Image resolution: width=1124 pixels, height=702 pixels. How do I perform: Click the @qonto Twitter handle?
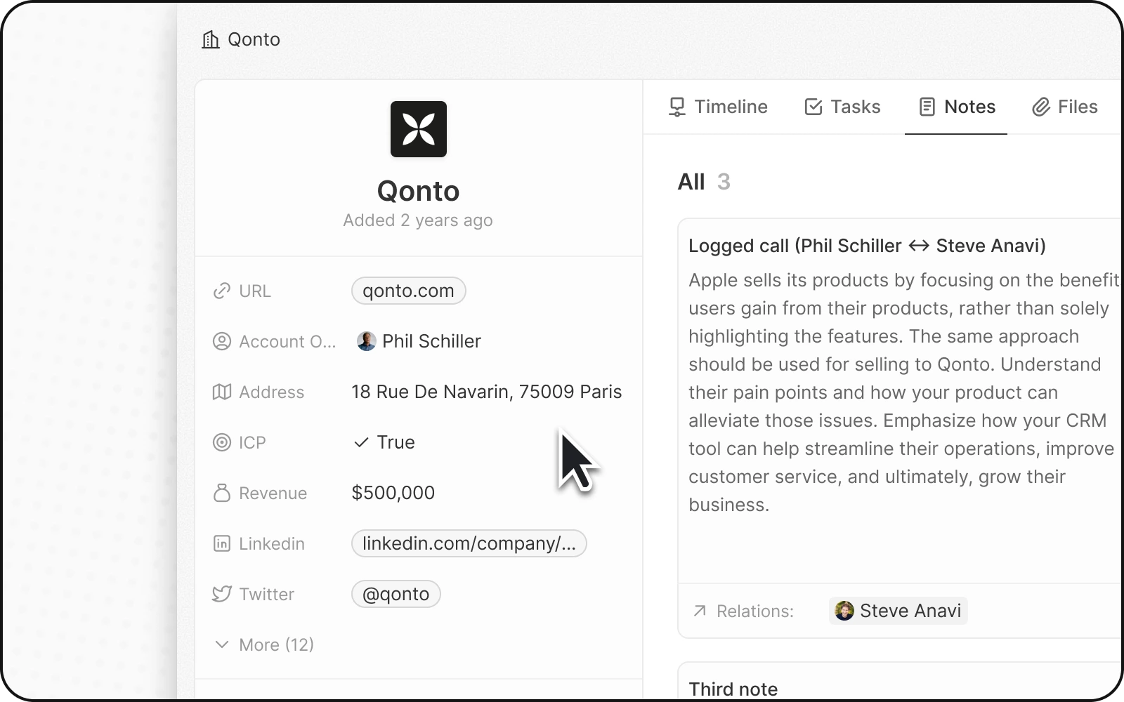click(x=396, y=594)
